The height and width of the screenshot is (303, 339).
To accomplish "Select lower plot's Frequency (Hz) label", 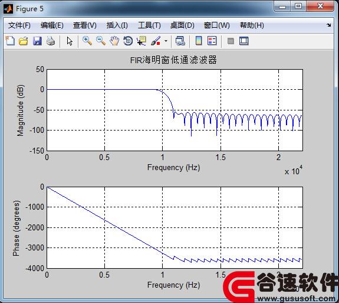I will tap(173, 285).
